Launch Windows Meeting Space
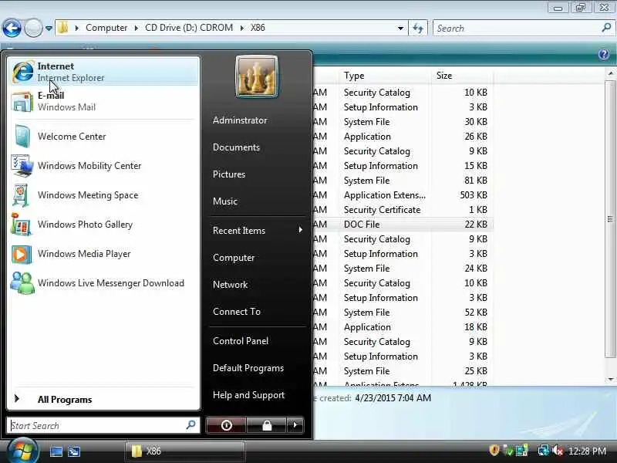 104,195
